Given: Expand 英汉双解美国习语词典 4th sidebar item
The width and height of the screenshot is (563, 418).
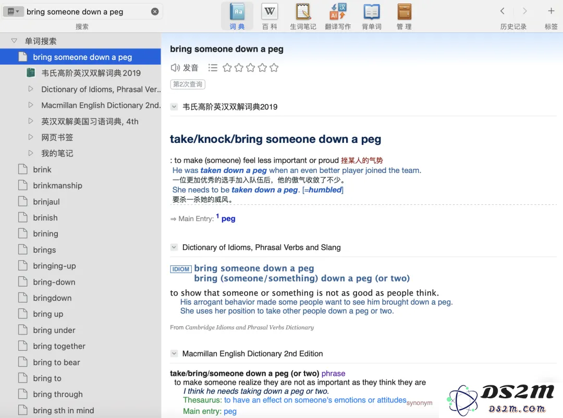Looking at the screenshot, I should (31, 121).
